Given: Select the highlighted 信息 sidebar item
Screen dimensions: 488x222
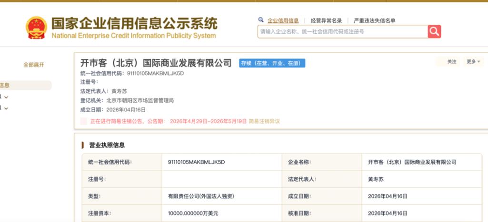Looking at the screenshot, I should tap(26, 85).
